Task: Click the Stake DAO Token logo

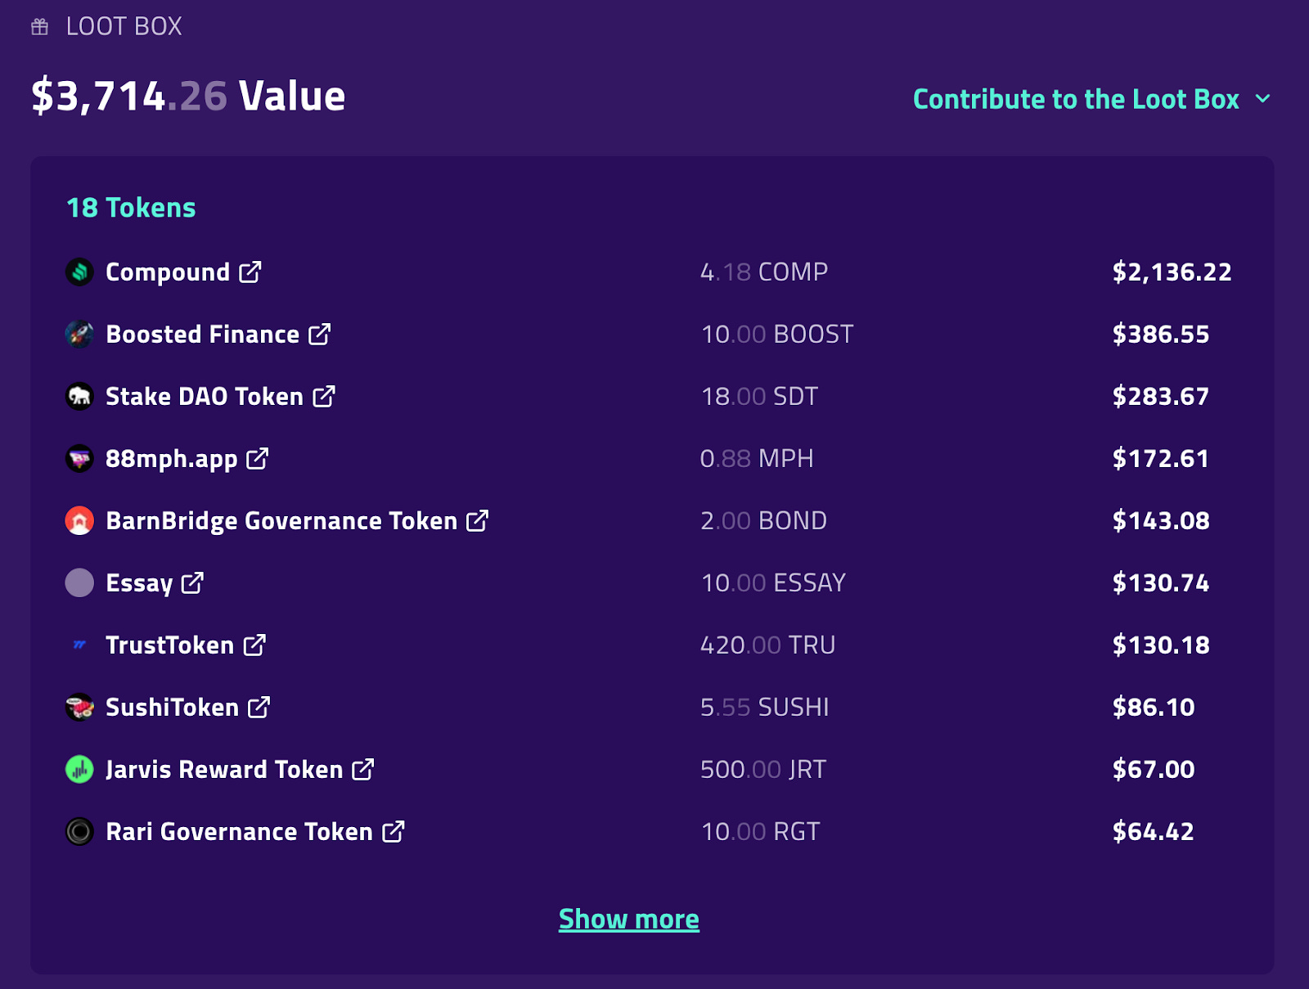Action: pyautogui.click(x=79, y=396)
